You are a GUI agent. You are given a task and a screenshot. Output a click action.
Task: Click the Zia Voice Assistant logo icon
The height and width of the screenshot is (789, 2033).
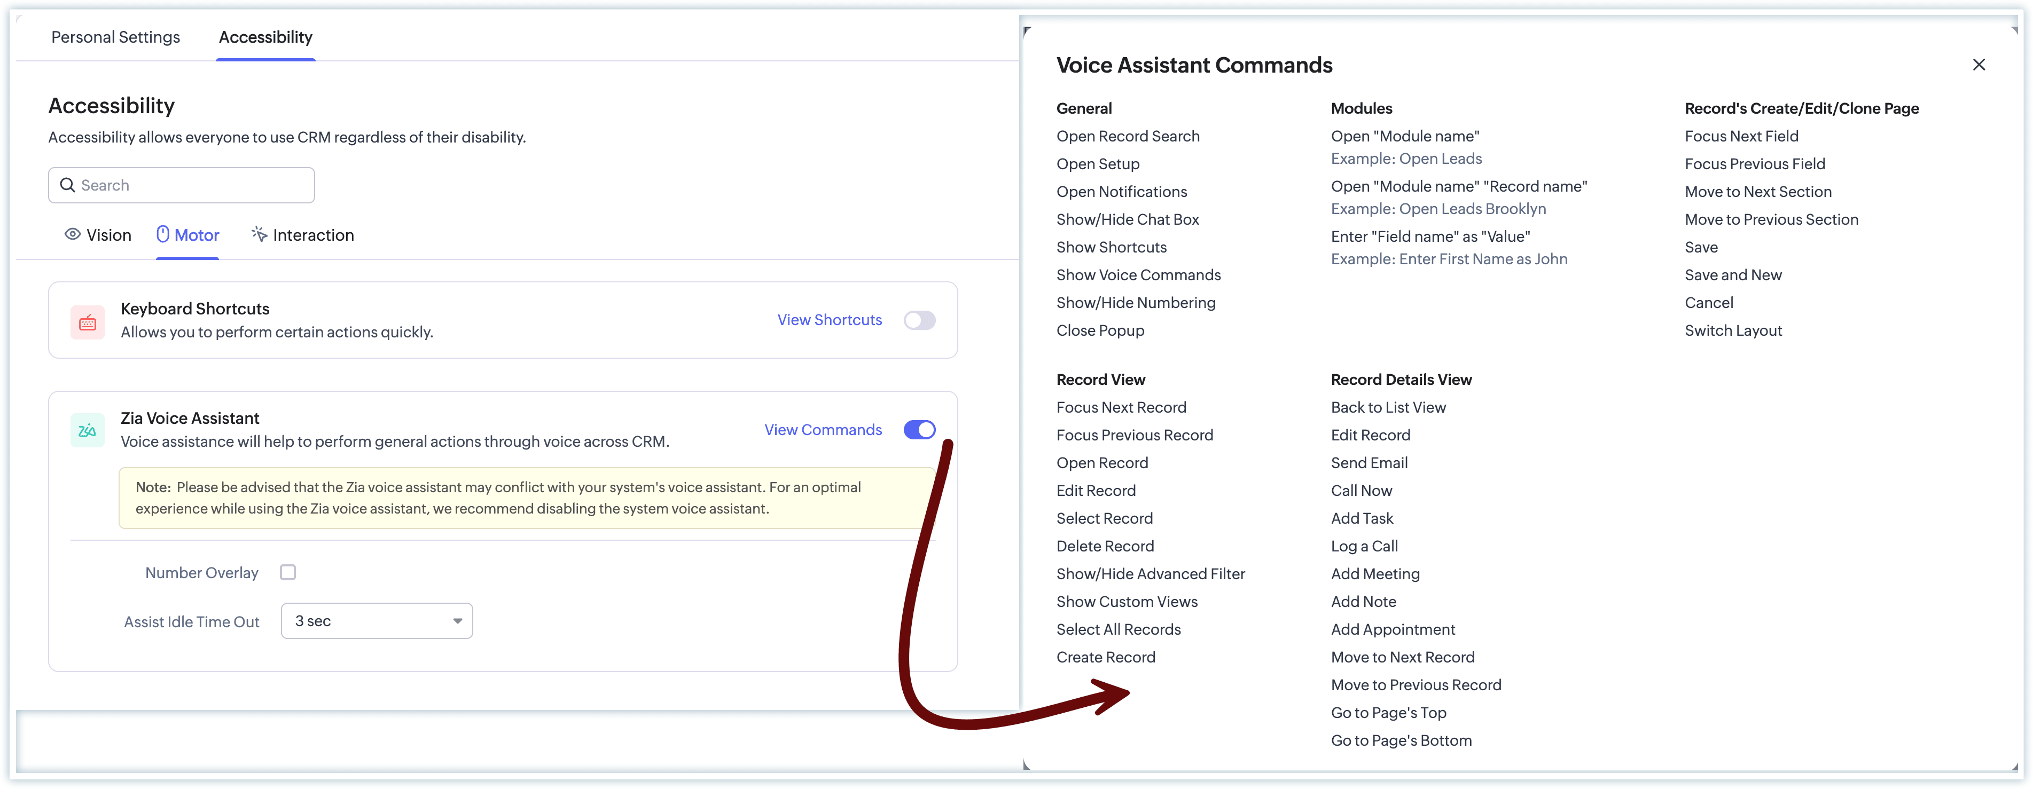tap(88, 431)
